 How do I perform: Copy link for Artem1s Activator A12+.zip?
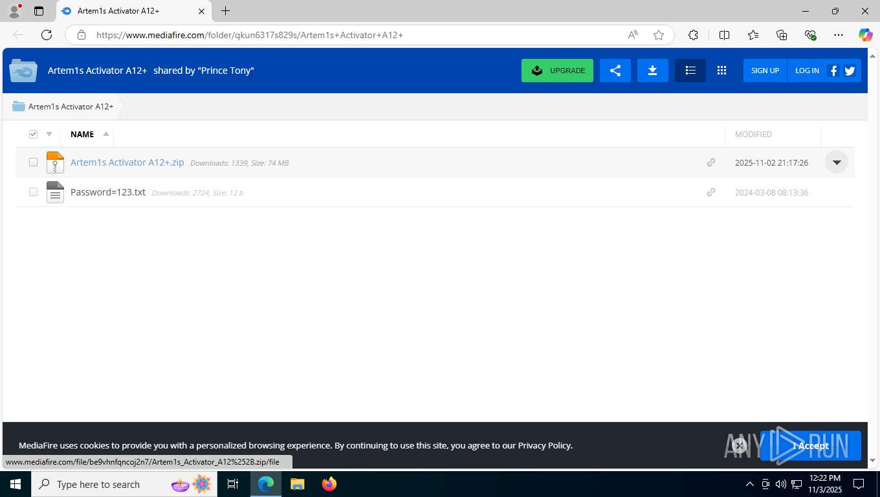coord(711,162)
